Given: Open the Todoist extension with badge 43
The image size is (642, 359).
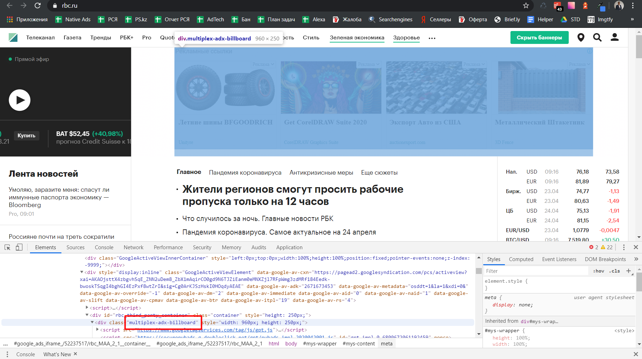Looking at the screenshot, I should 558,6.
